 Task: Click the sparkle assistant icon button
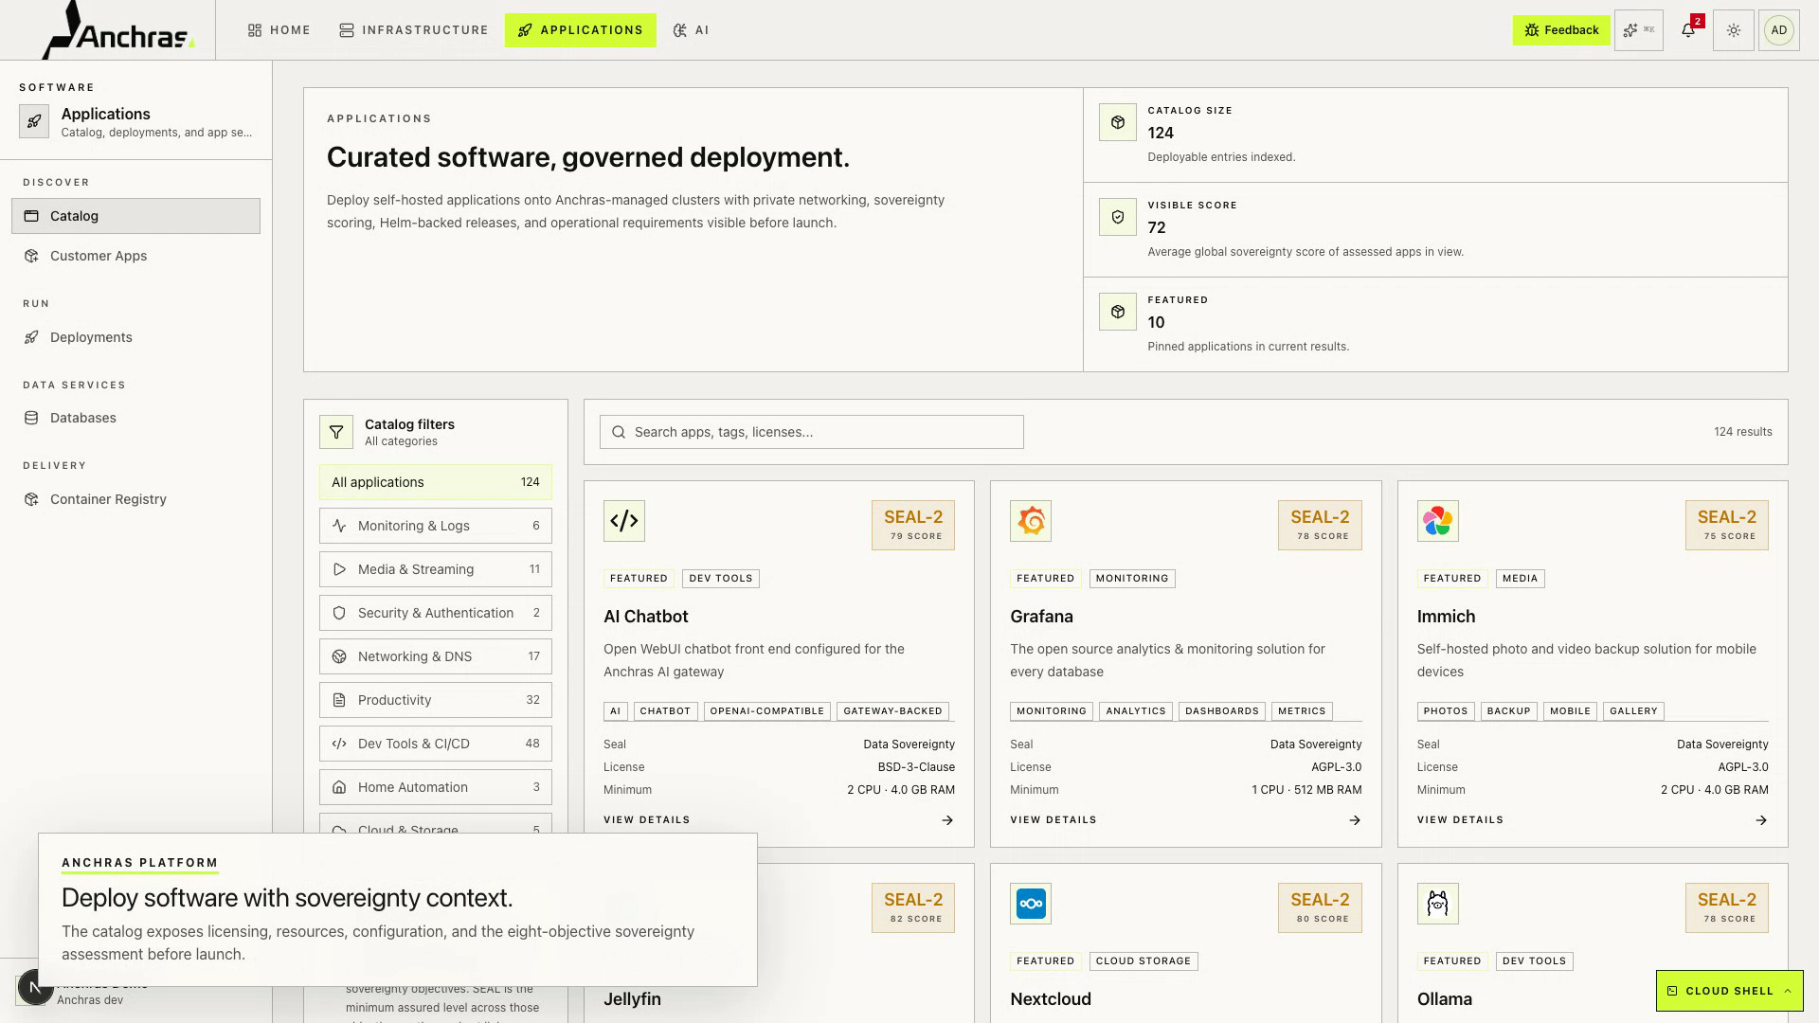click(x=1639, y=30)
